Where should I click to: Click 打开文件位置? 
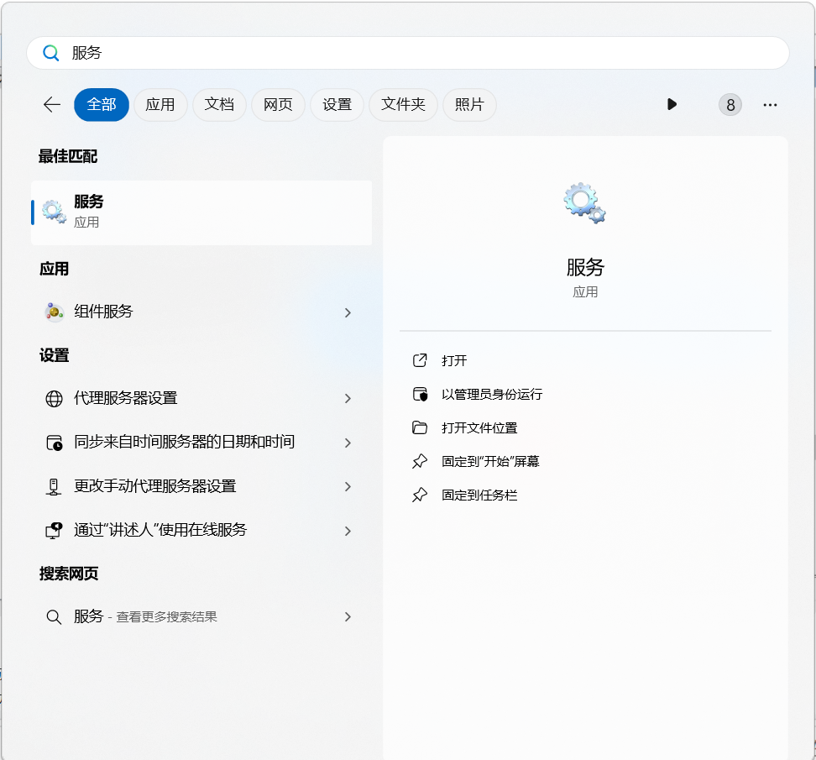coord(479,428)
